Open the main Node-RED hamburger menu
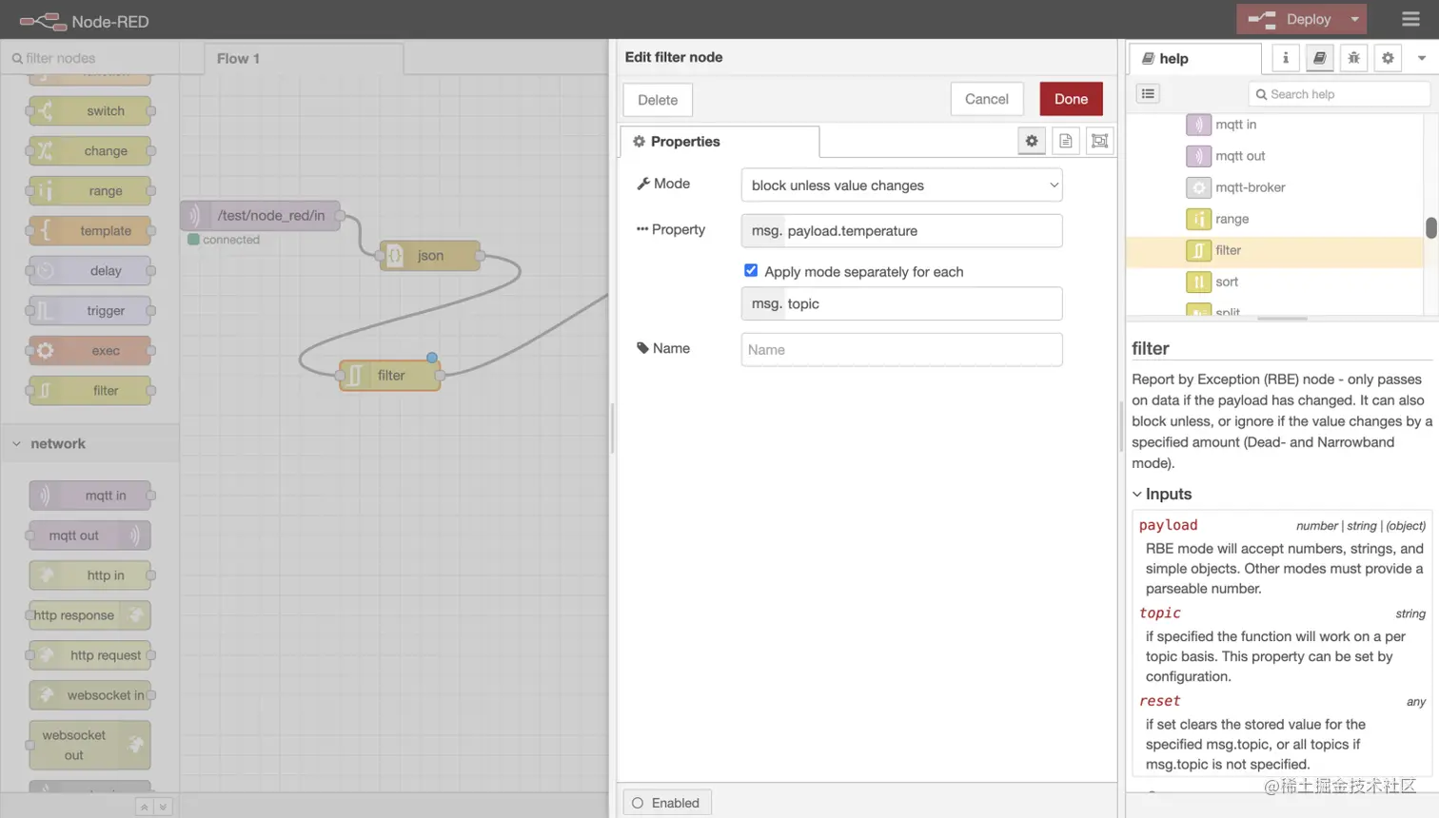 [1409, 19]
